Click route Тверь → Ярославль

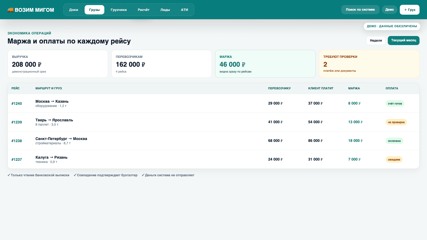coord(54,120)
